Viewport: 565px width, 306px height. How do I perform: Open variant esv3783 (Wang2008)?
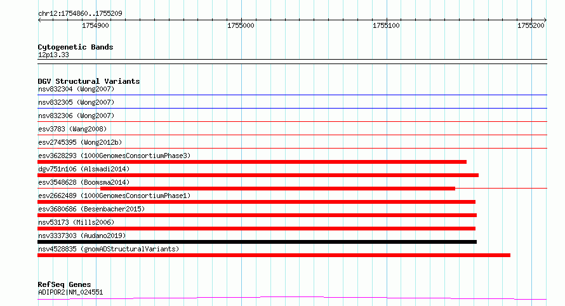[x=72, y=129]
